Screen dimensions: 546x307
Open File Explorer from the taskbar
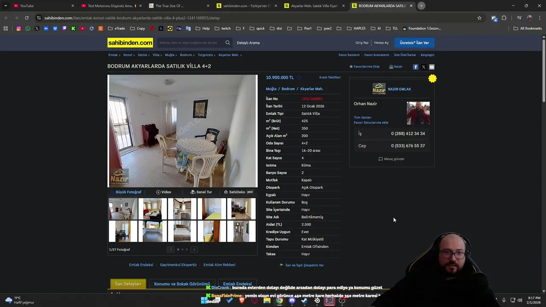[267, 300]
